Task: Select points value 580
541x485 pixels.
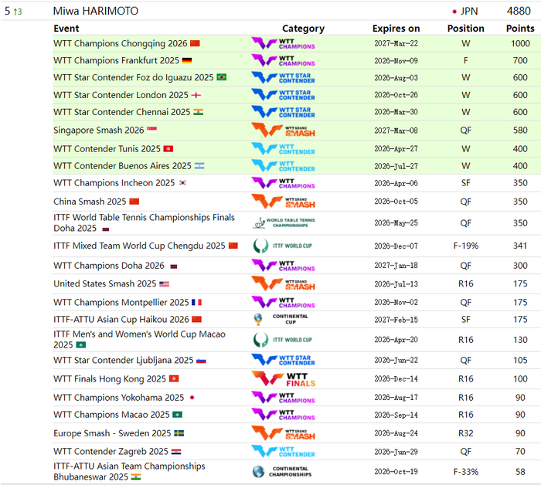Action: coord(520,131)
